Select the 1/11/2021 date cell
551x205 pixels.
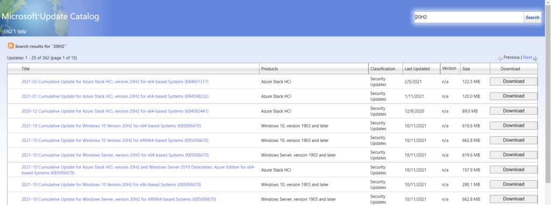414,96
